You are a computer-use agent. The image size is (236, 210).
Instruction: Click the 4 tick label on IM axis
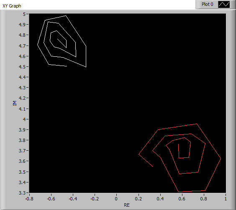[x=24, y=119]
